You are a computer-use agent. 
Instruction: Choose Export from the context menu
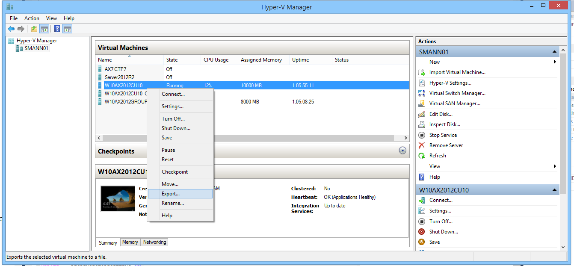point(180,194)
